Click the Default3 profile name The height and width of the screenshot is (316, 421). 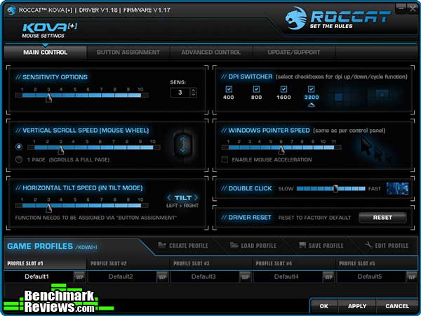pyautogui.click(x=203, y=277)
